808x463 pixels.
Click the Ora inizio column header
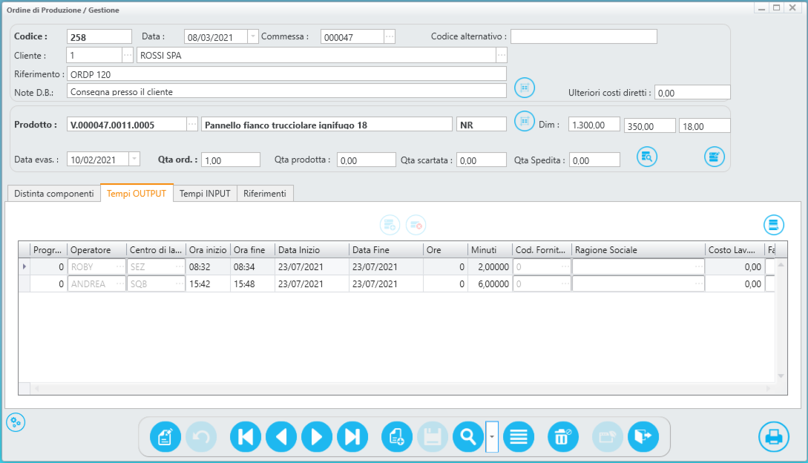(208, 249)
